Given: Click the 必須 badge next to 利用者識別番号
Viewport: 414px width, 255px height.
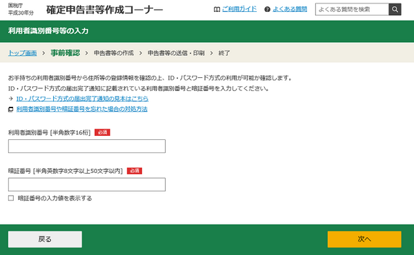Looking at the screenshot, I should [x=102, y=132].
